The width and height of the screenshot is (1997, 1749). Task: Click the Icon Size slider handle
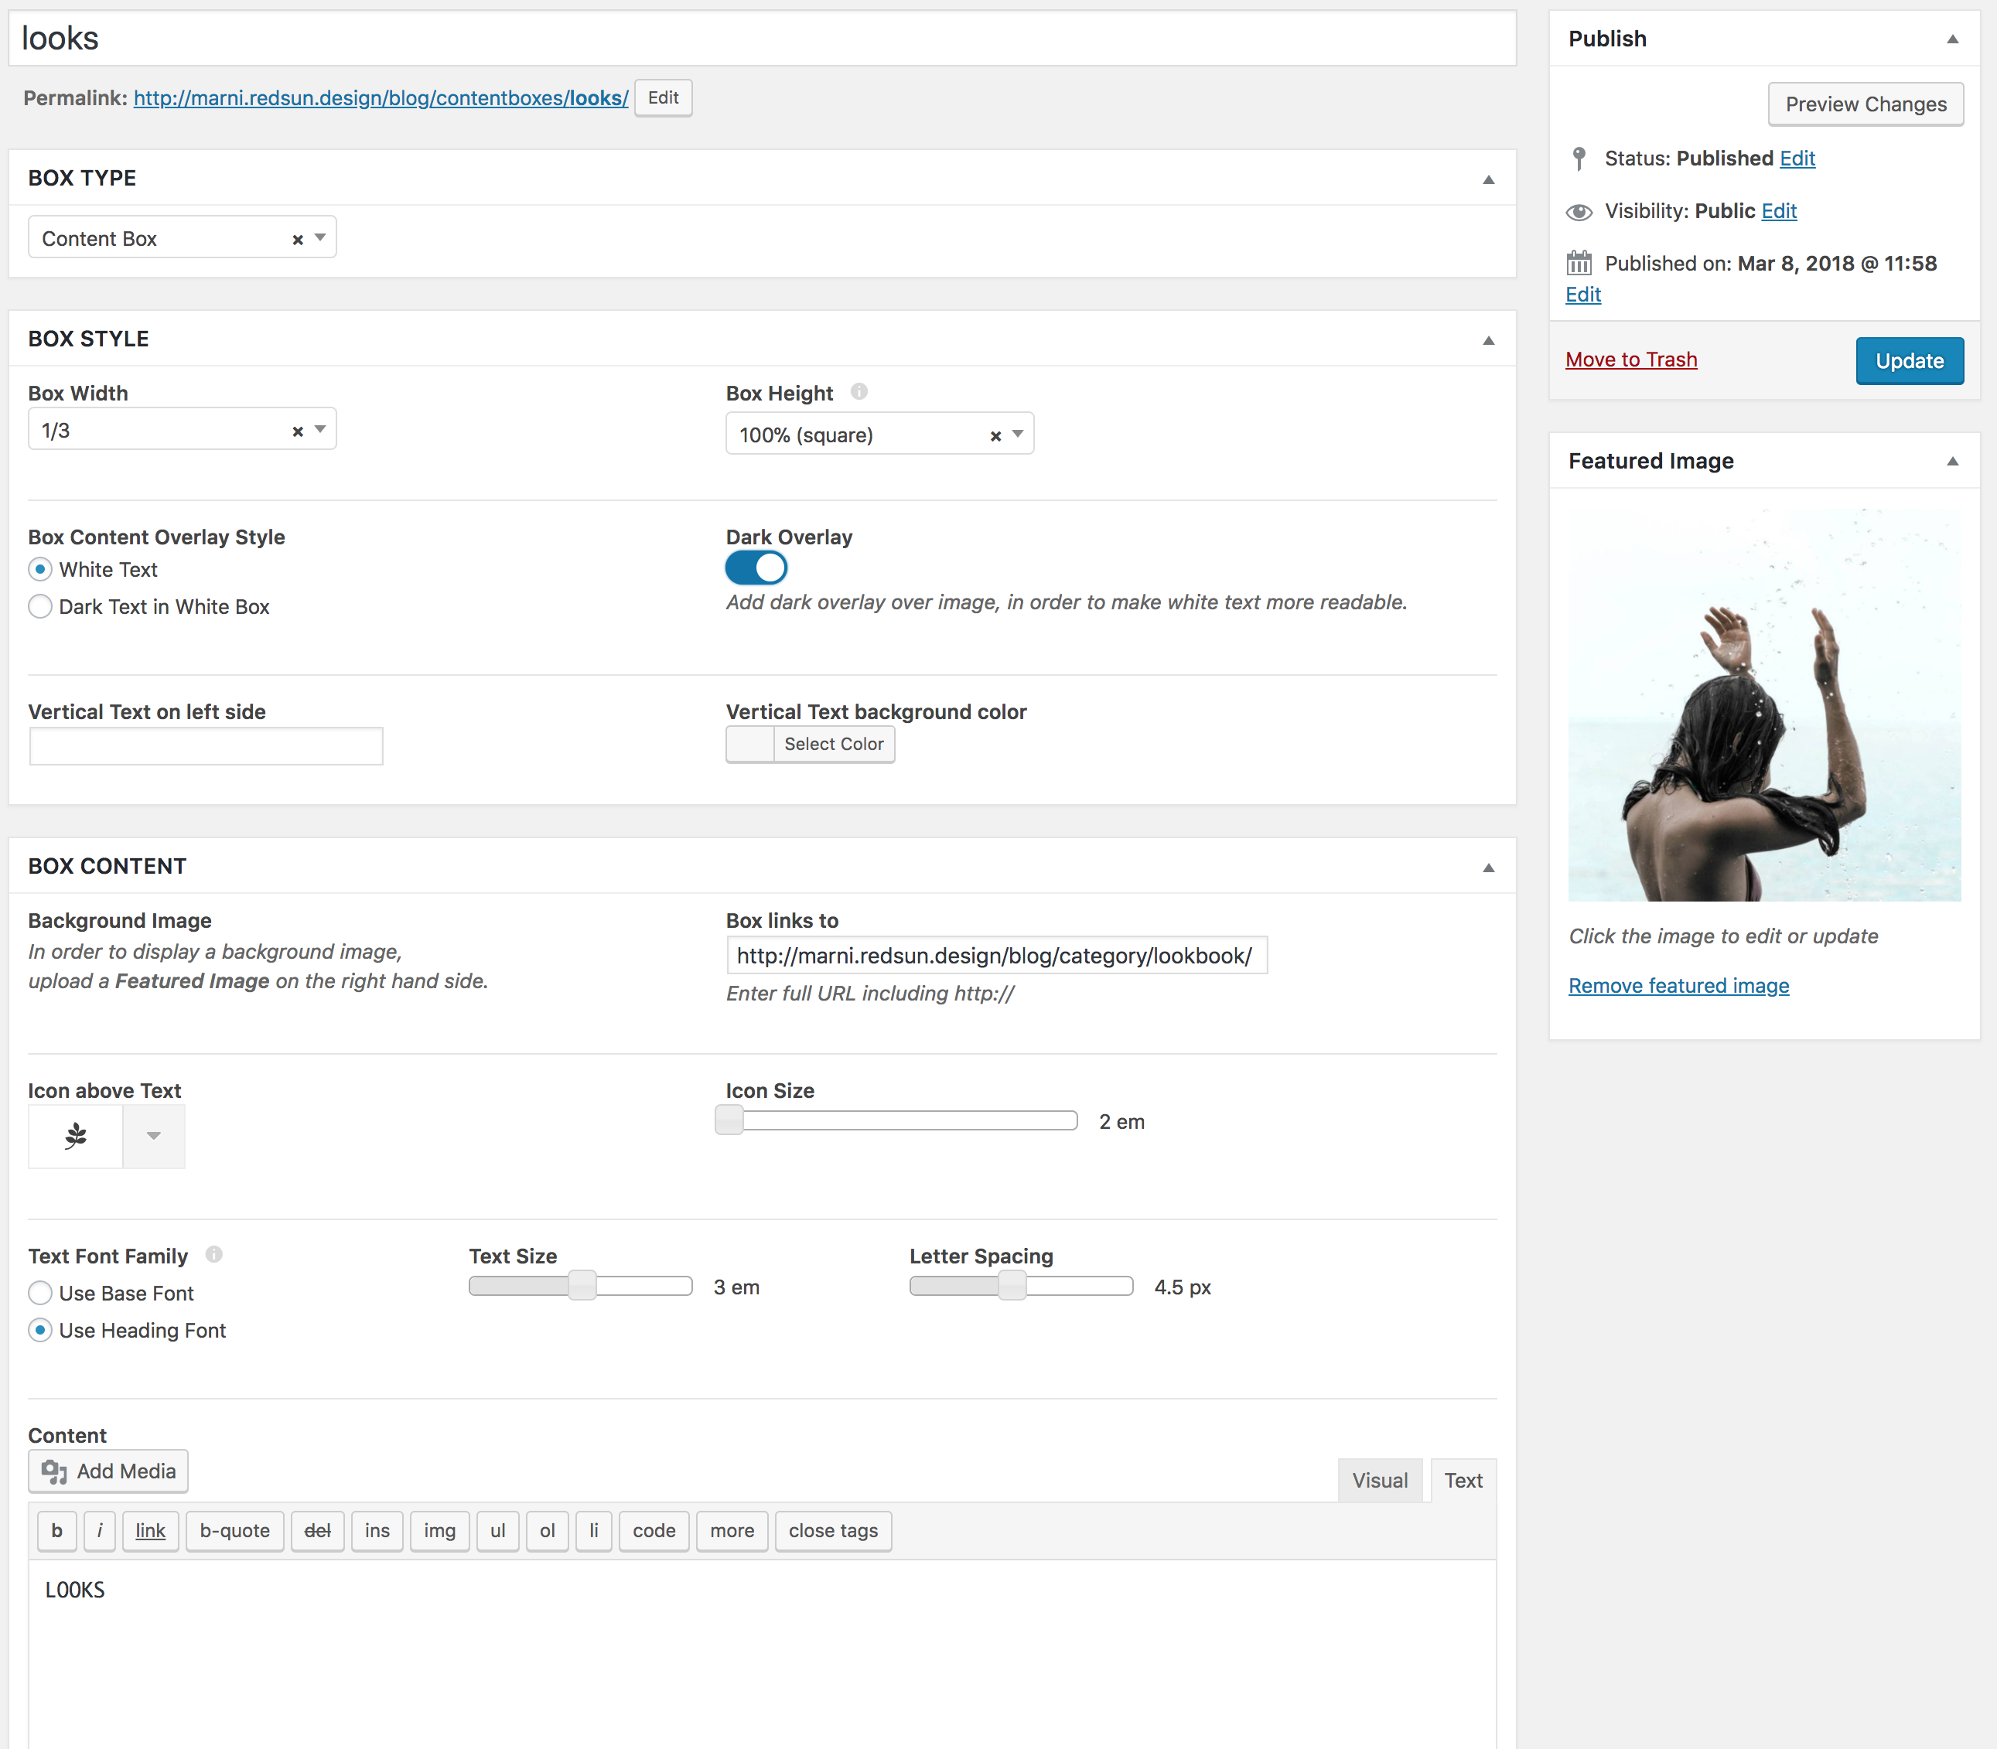[729, 1120]
